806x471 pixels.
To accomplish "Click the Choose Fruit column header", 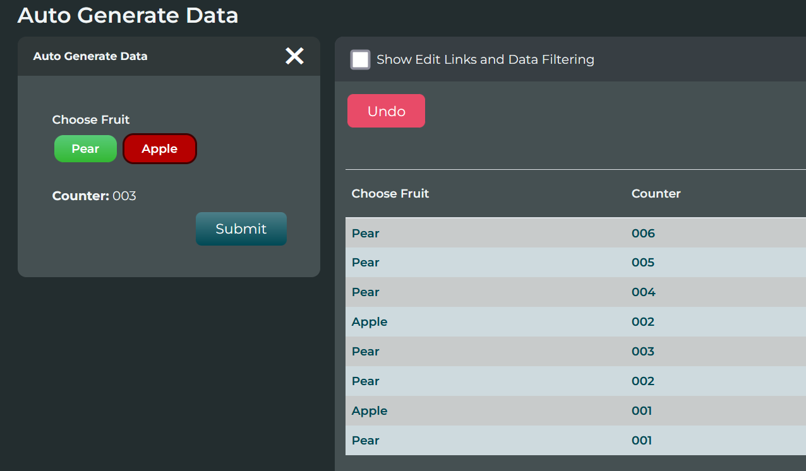I will [x=390, y=194].
